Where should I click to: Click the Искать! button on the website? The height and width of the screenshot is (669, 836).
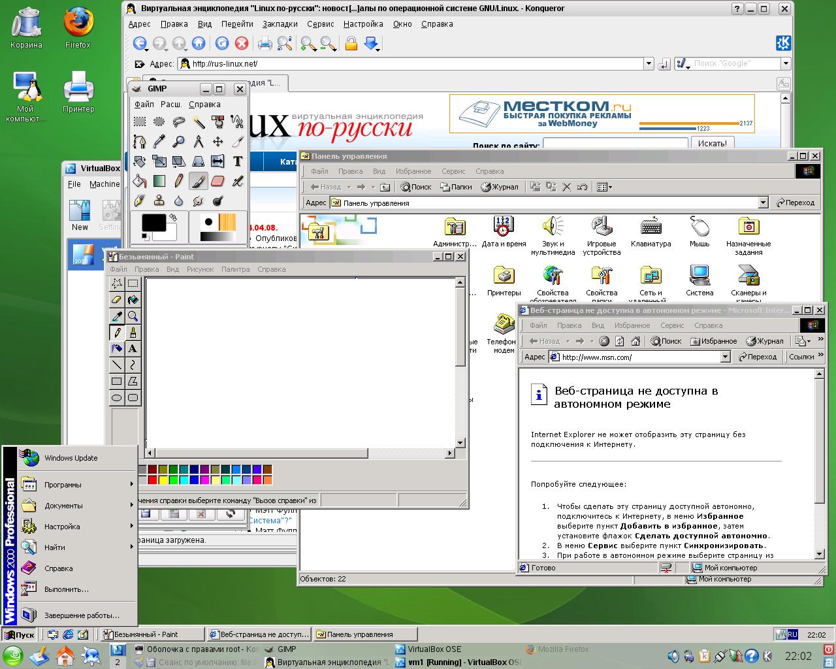click(x=712, y=143)
